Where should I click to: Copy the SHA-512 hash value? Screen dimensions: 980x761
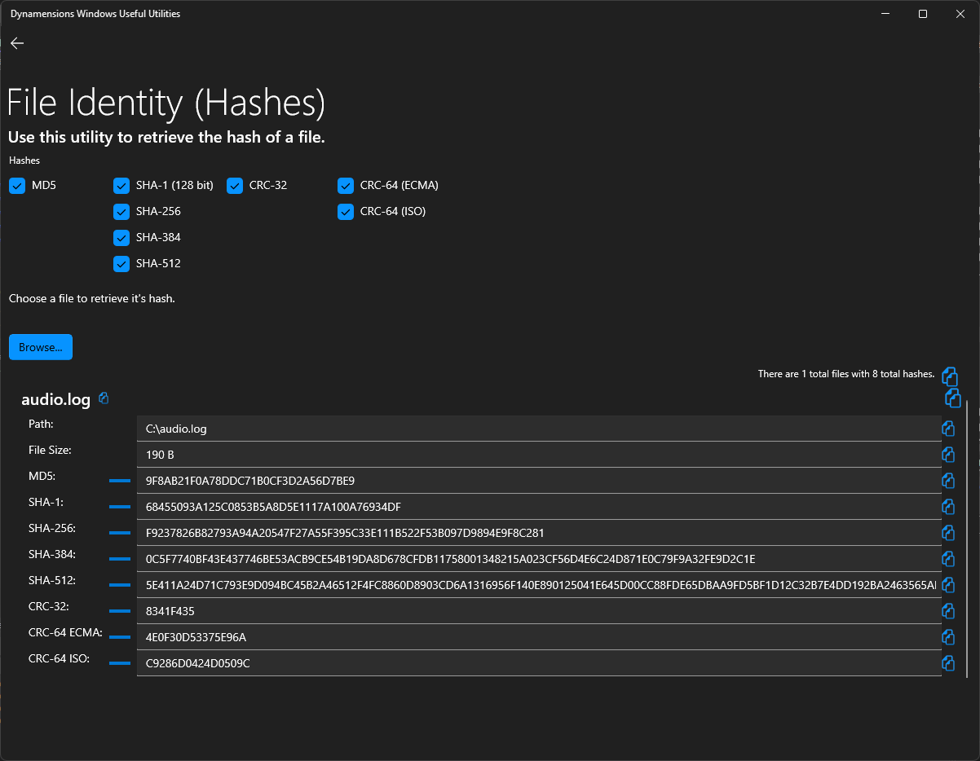[948, 585]
